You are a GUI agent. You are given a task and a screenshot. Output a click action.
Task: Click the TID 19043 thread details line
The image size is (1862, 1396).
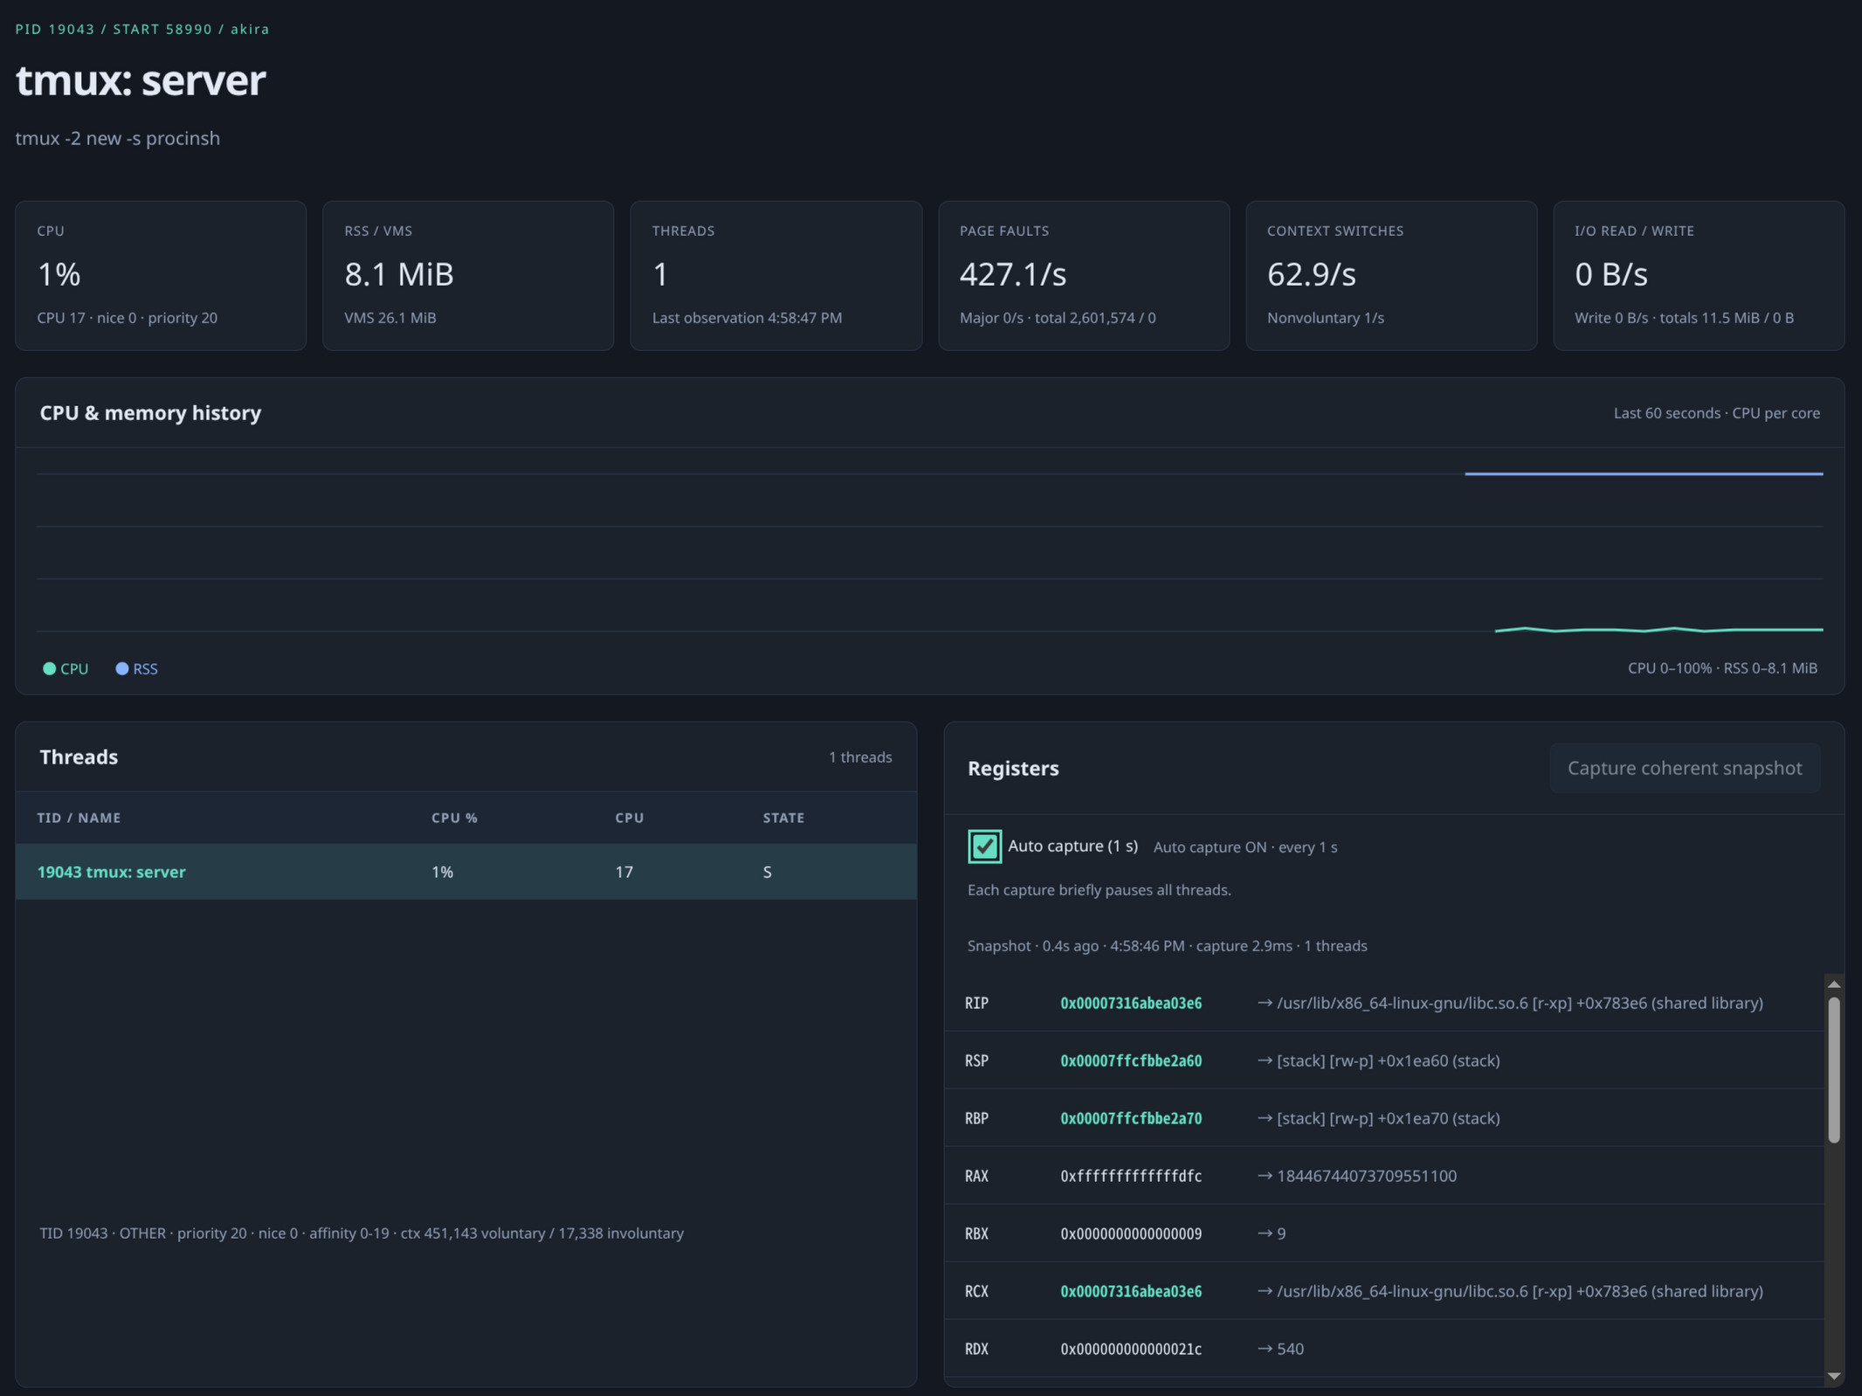click(x=362, y=1233)
